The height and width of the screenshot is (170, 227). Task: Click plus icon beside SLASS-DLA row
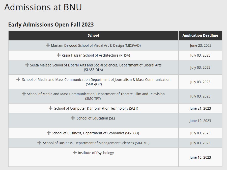[27, 65]
